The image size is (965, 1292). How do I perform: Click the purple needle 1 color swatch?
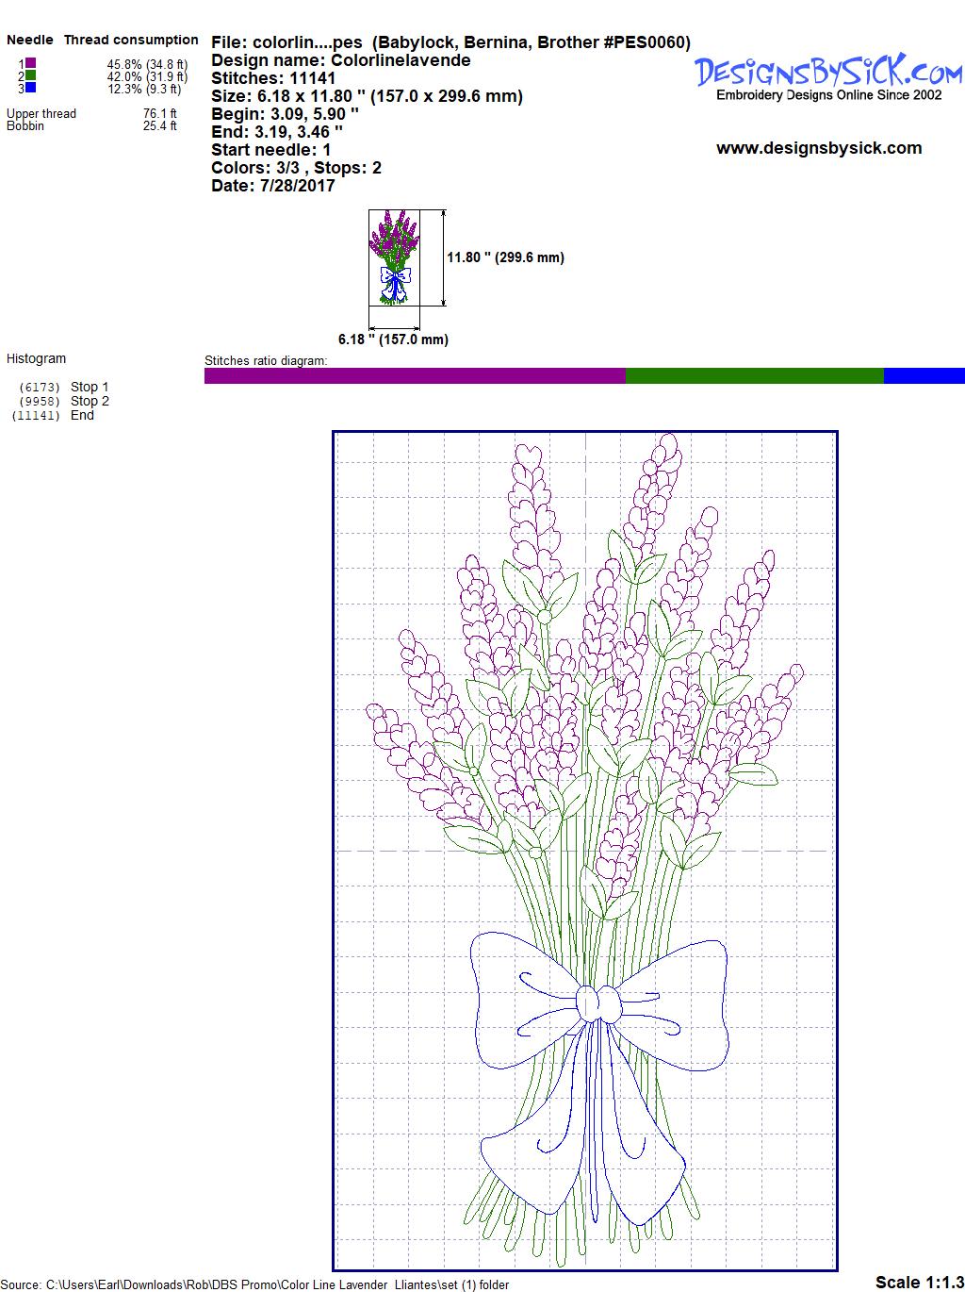pyautogui.click(x=30, y=63)
